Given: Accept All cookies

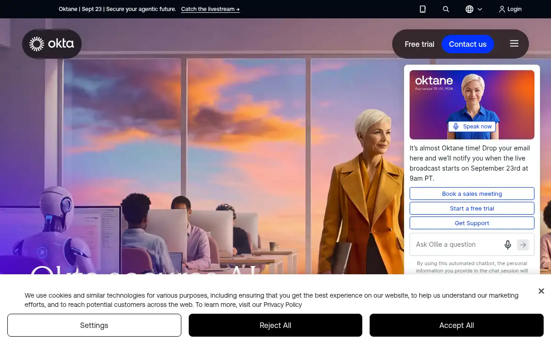Looking at the screenshot, I should (456, 325).
